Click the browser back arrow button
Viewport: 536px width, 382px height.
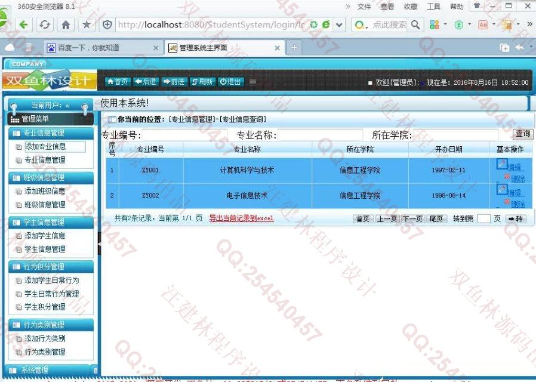[24, 24]
